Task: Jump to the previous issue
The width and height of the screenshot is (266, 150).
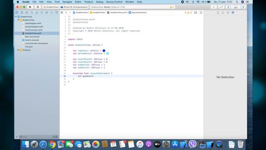Action: pyautogui.click(x=185, y=12)
